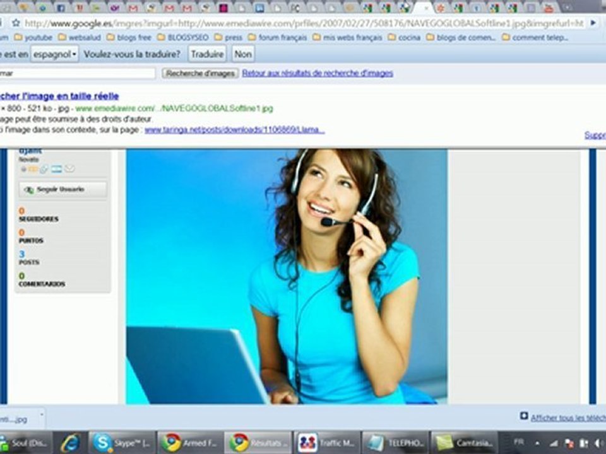
Task: Click the SEGUIDORES count
Action: click(21, 211)
